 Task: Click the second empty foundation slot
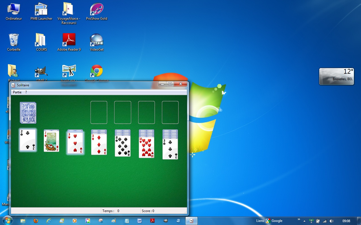123,112
